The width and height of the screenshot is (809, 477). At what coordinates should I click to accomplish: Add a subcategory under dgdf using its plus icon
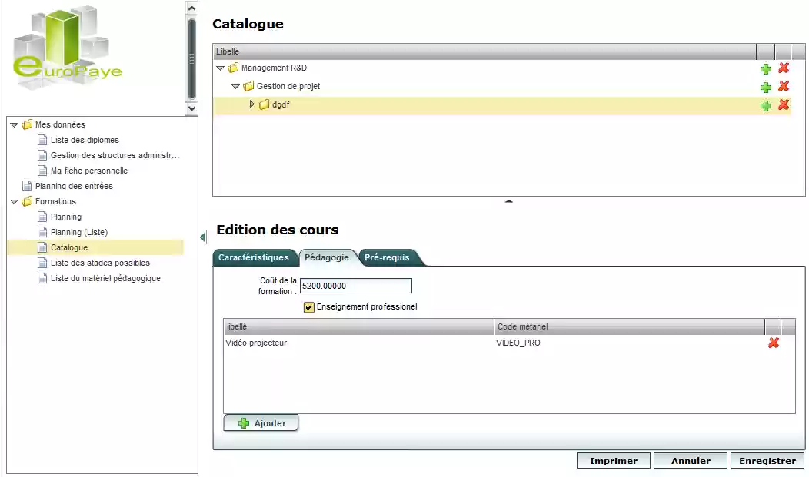765,105
